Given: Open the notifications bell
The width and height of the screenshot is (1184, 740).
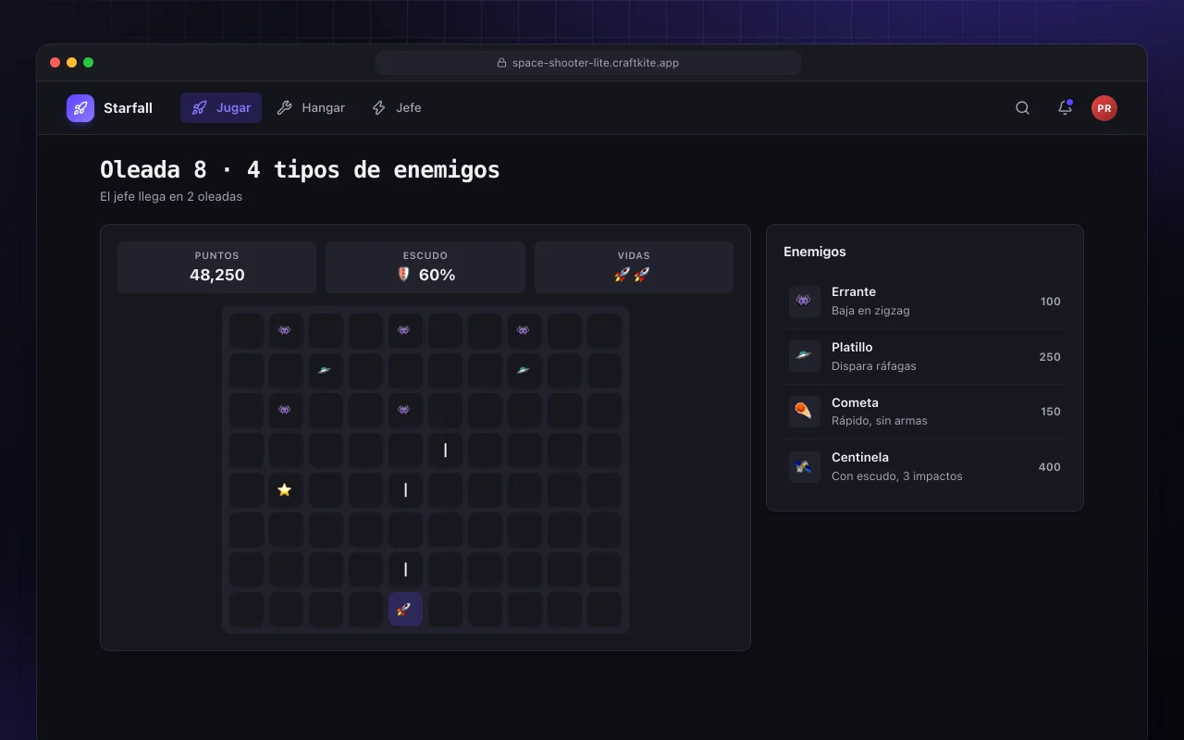Looking at the screenshot, I should (1065, 108).
